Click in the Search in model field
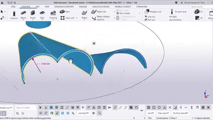This screenshot has width=213, height=120. point(26,108)
